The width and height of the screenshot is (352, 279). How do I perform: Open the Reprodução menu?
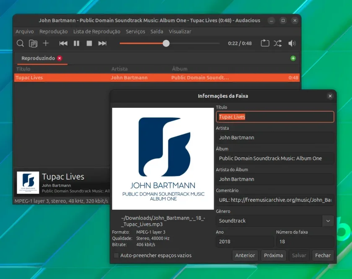(x=54, y=31)
